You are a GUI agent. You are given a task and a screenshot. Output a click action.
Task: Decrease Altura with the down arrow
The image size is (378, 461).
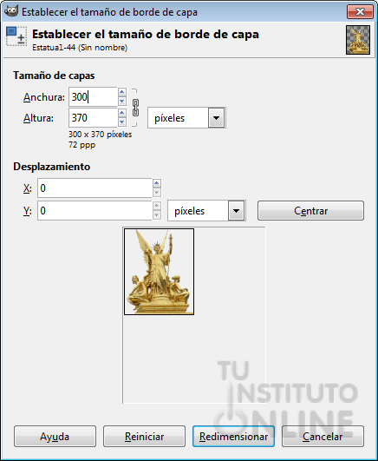(x=122, y=122)
